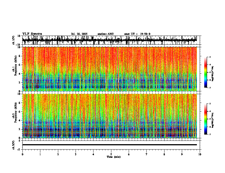Click the ch.1 waveform trace panel
225x173 pixels.
[112, 40]
